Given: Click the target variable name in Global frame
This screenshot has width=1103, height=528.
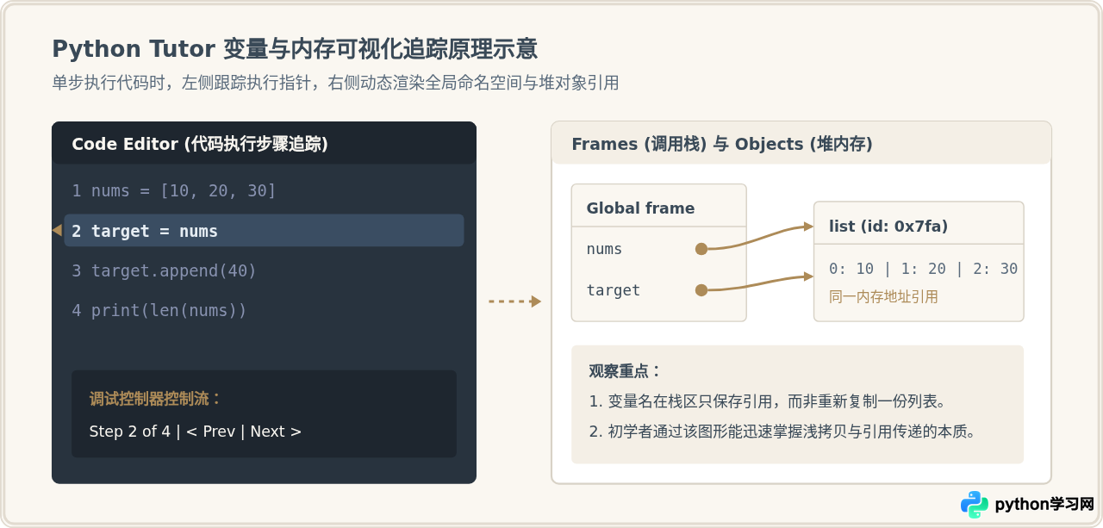Looking at the screenshot, I should click(x=614, y=290).
